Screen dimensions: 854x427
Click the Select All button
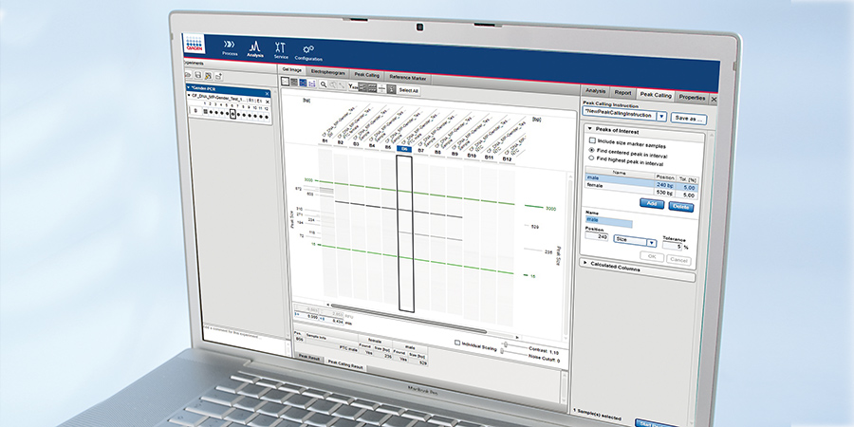(x=408, y=90)
